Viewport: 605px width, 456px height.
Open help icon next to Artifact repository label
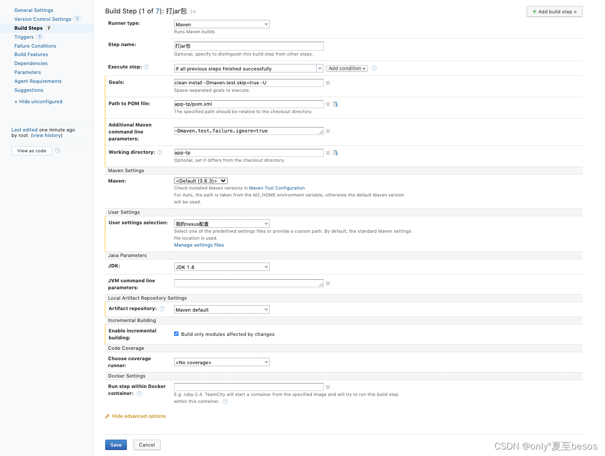click(162, 309)
